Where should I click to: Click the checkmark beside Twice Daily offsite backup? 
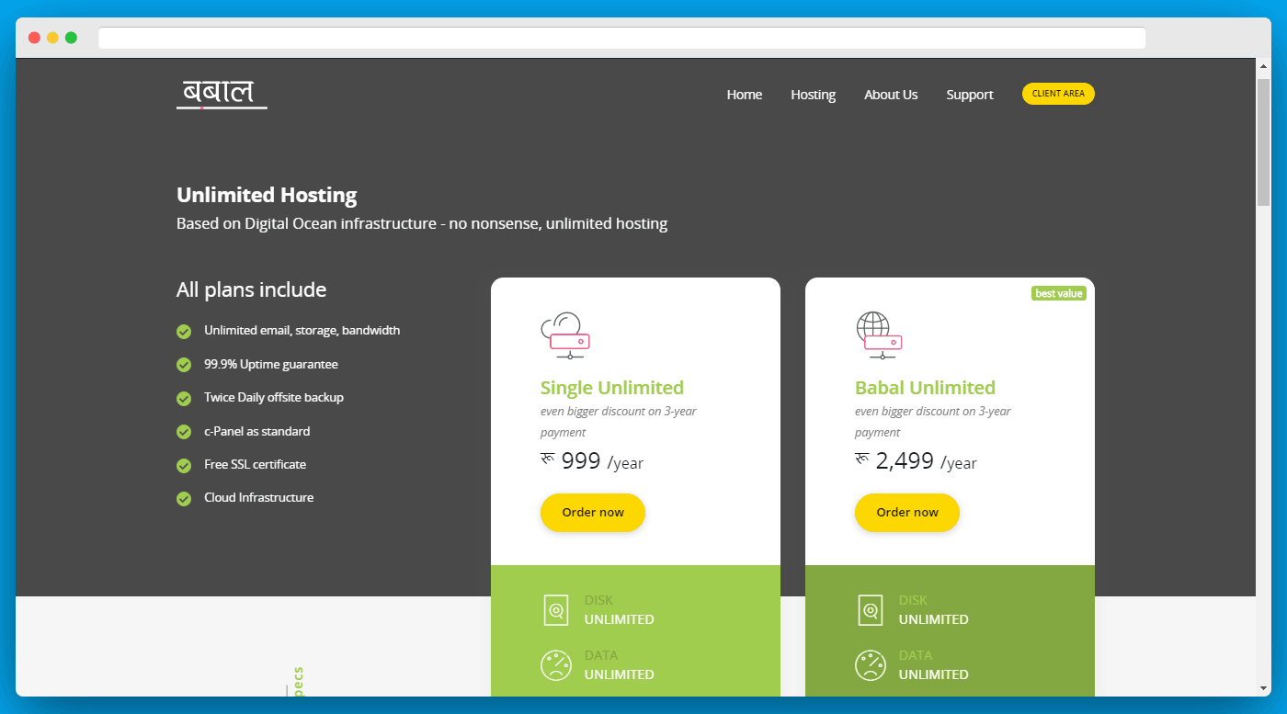184,398
